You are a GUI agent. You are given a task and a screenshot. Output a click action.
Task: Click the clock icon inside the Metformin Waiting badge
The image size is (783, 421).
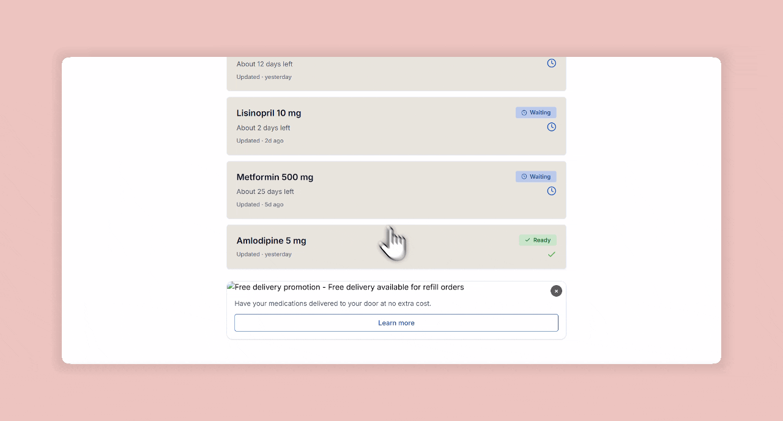pos(523,176)
